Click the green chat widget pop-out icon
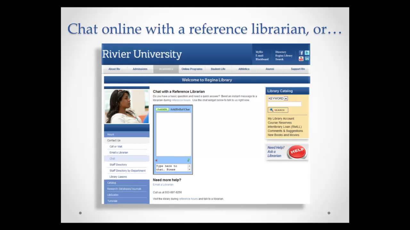The image size is (410, 230). [x=188, y=160]
